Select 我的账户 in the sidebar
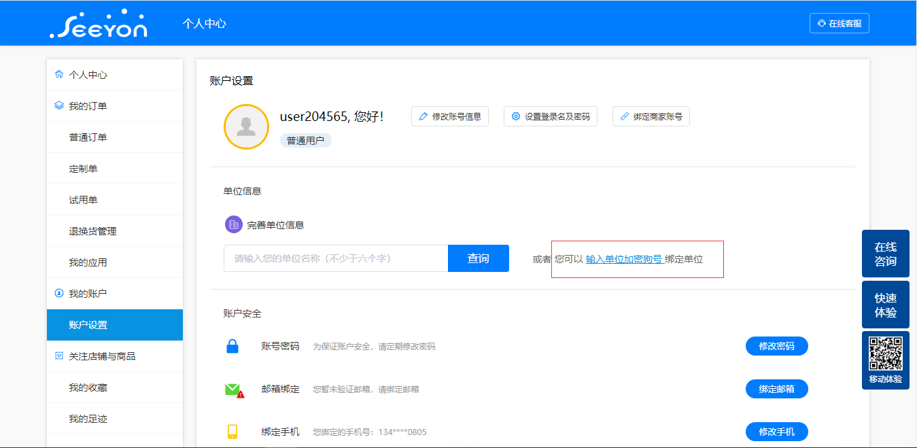Image resolution: width=917 pixels, height=448 pixels. click(115, 294)
